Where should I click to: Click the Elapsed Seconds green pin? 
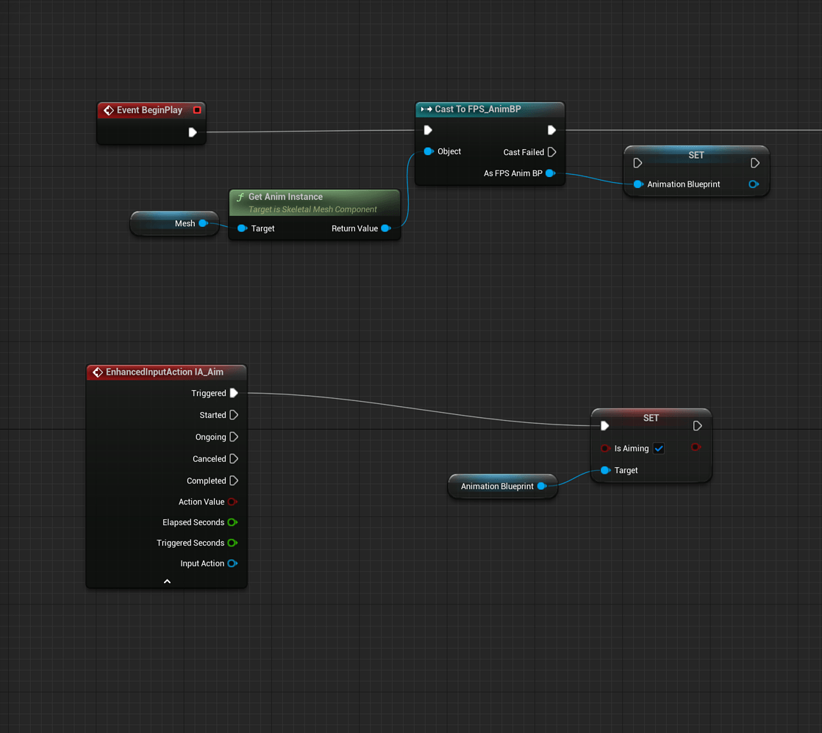[232, 522]
